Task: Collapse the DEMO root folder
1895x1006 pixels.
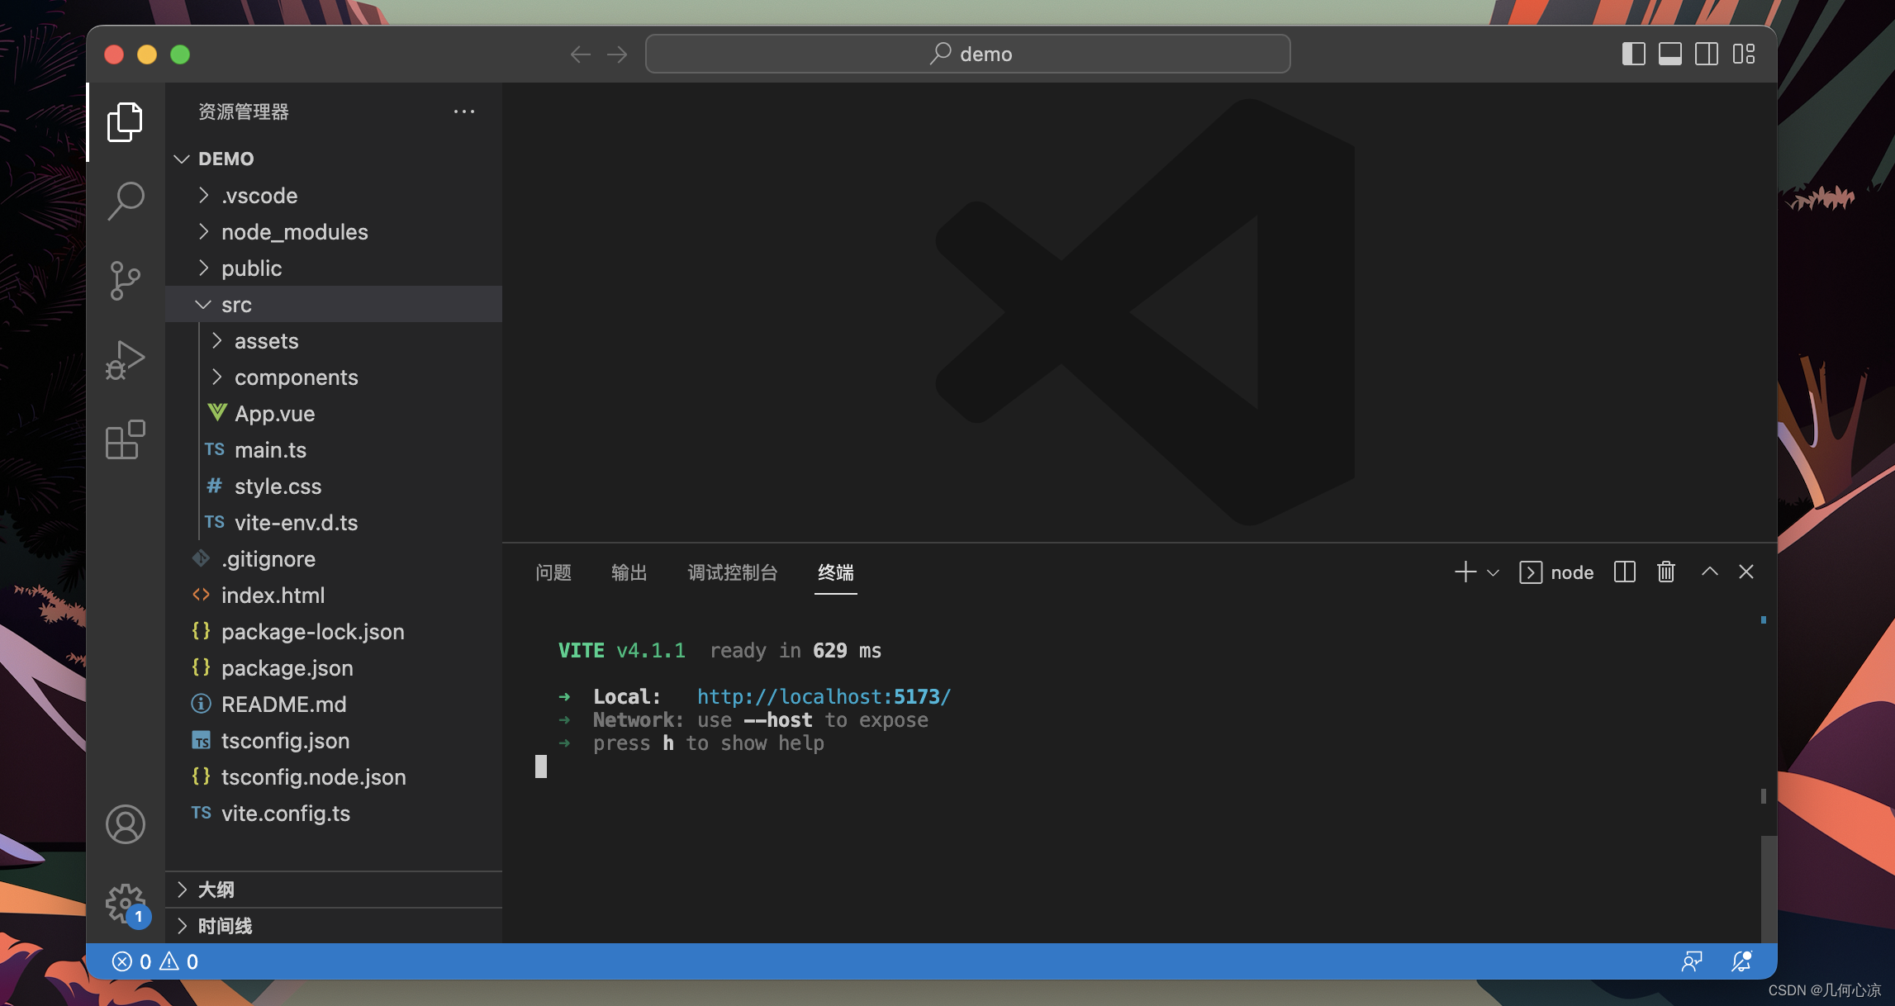Action: pos(334,159)
